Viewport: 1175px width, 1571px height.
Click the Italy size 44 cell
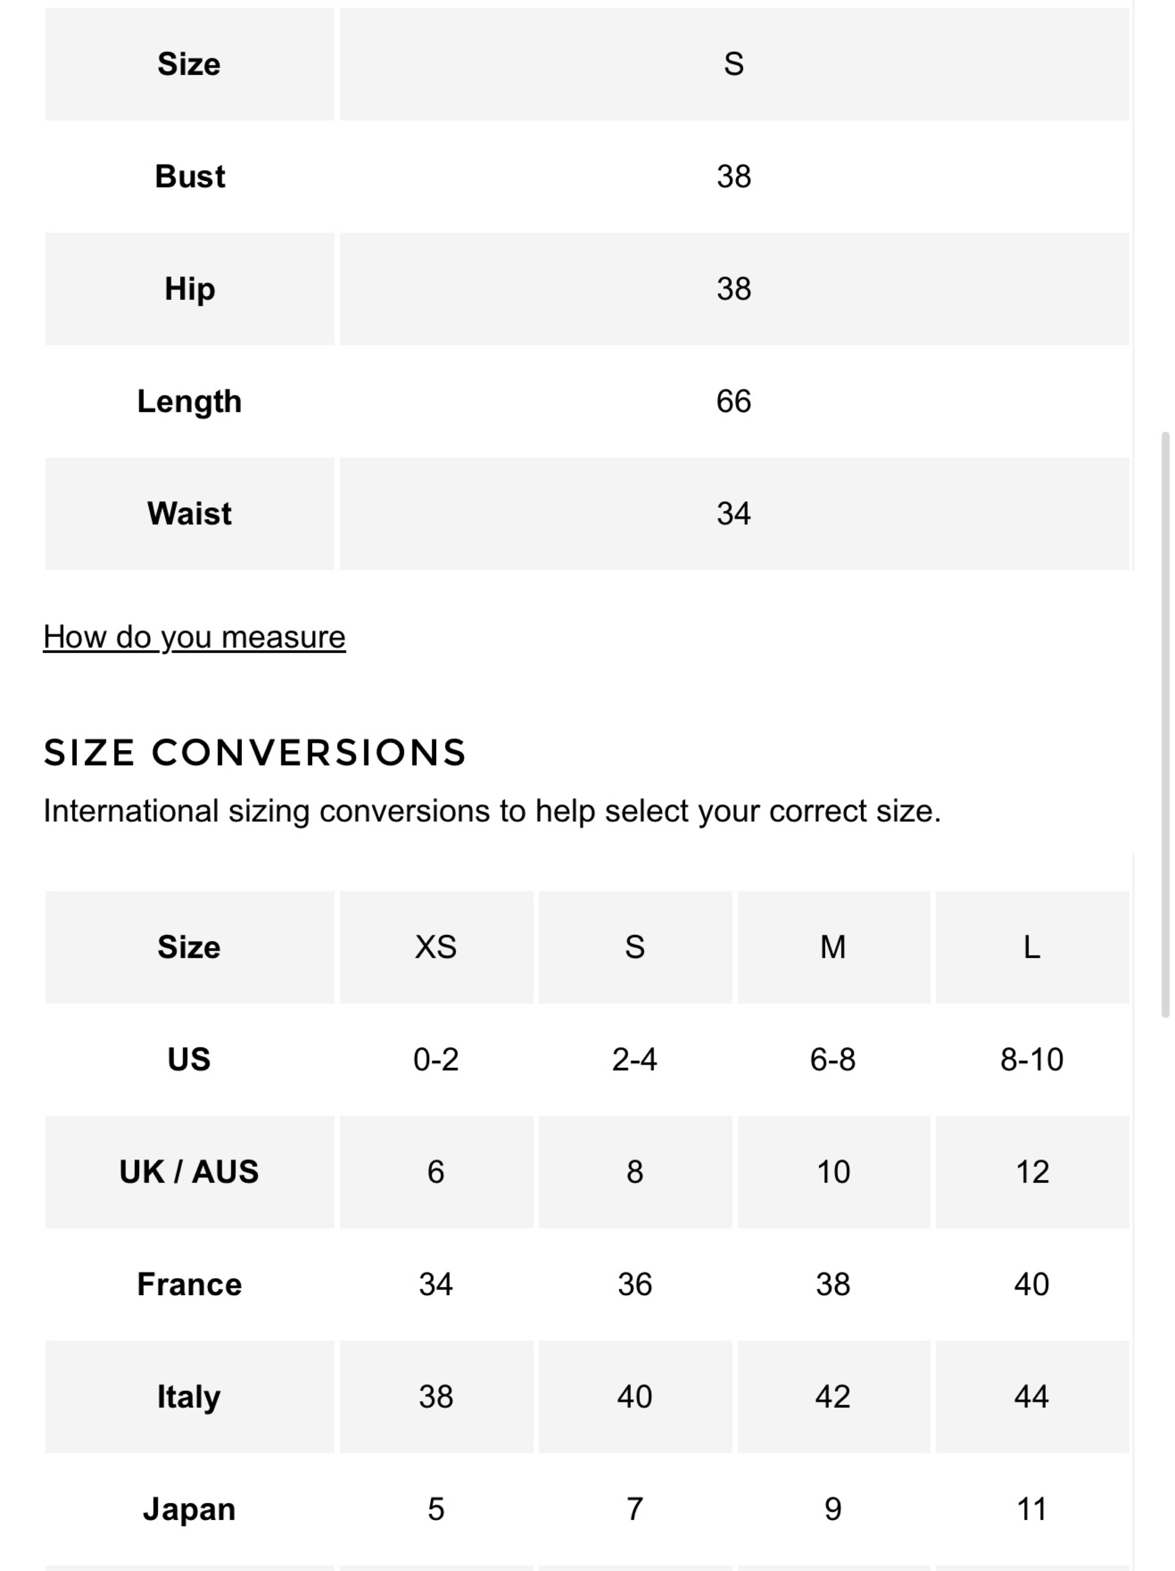[1032, 1396]
